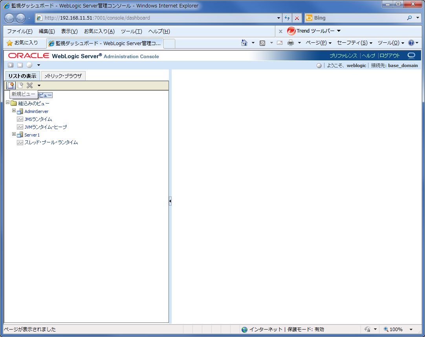
Task: Click the dashboard start (play) button
Action: click(x=11, y=65)
